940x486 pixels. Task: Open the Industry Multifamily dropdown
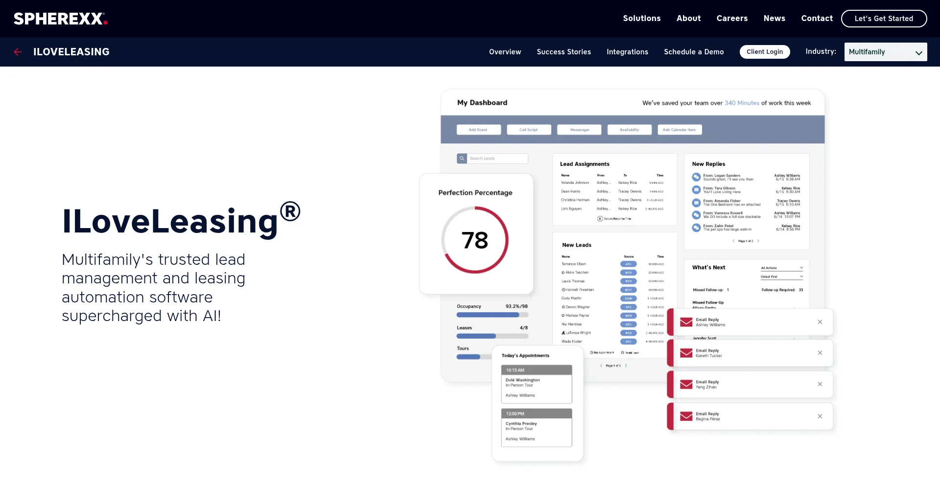[885, 52]
